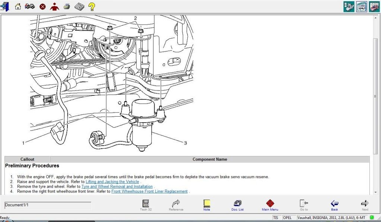Screen dimensions: 381x222
Task: Click the red person icon
Action: click(54, 7)
